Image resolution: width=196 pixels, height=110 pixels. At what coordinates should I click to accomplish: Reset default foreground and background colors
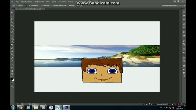point(11,77)
